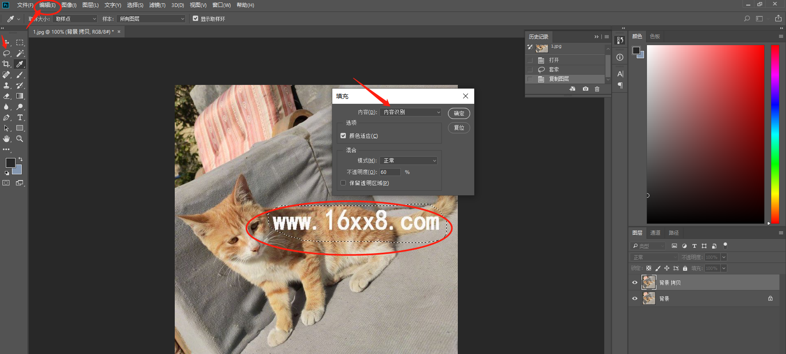Reset default foreground and background colors
The width and height of the screenshot is (786, 354).
coord(7,173)
